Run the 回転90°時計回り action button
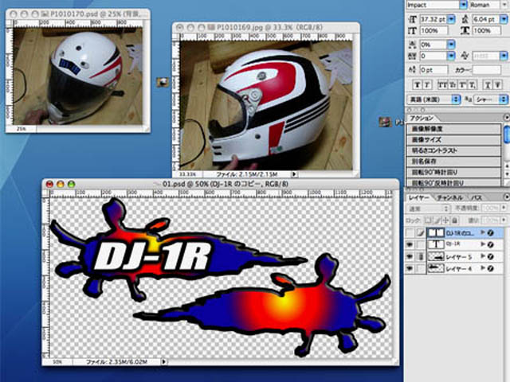This screenshot has width=510, height=382. 453,172
